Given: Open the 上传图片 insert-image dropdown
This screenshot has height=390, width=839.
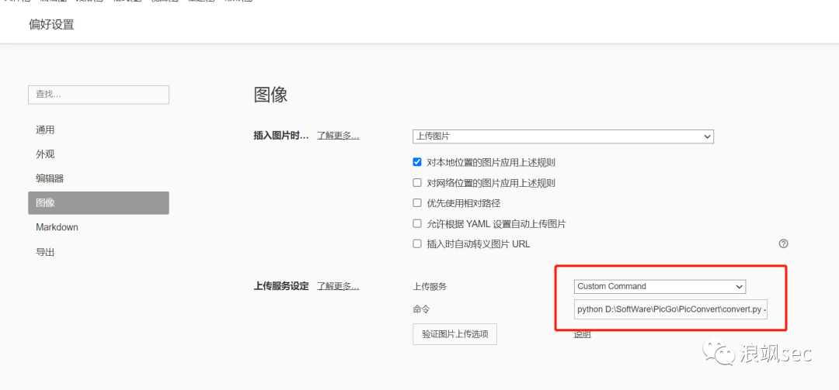Looking at the screenshot, I should coord(563,136).
